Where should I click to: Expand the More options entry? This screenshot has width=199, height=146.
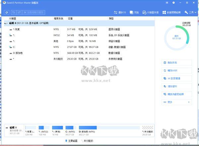176,102
